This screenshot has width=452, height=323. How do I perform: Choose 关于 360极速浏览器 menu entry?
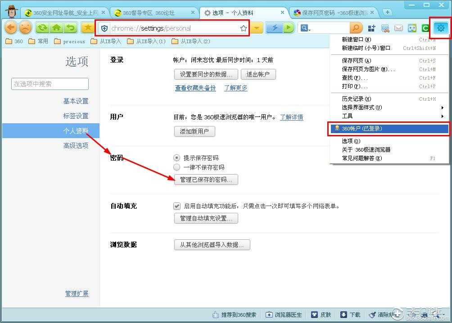pos(389,149)
